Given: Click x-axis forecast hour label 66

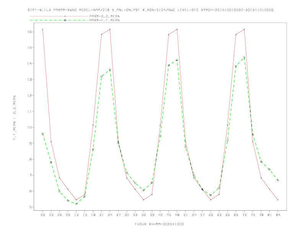Looking at the screenshot, I should tap(228, 215).
